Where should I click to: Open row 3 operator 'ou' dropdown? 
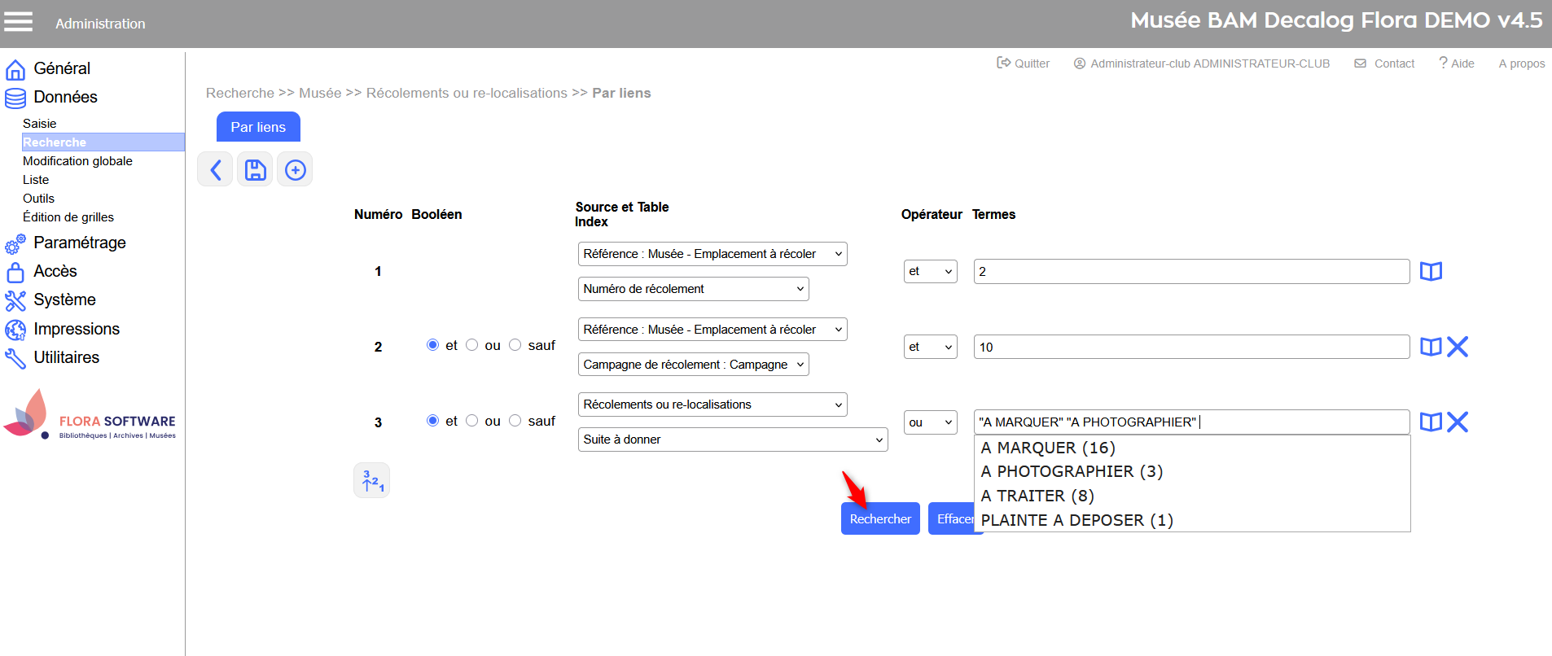point(930,422)
